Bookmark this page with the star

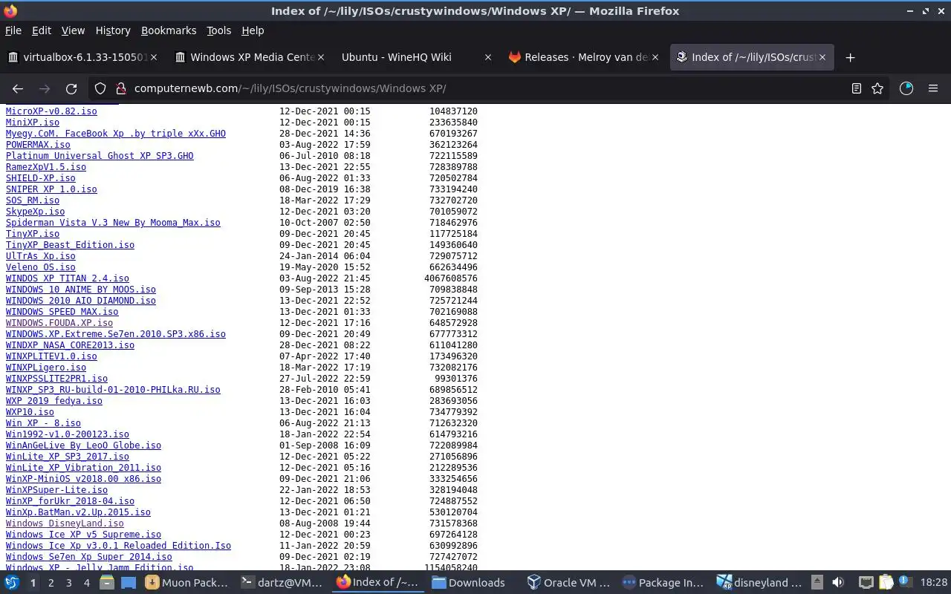pyautogui.click(x=877, y=88)
